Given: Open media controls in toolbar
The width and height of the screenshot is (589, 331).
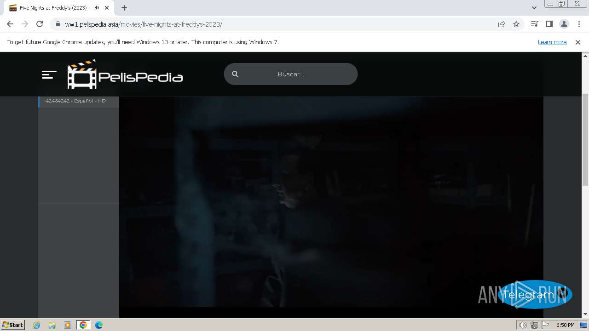Looking at the screenshot, I should 534,24.
